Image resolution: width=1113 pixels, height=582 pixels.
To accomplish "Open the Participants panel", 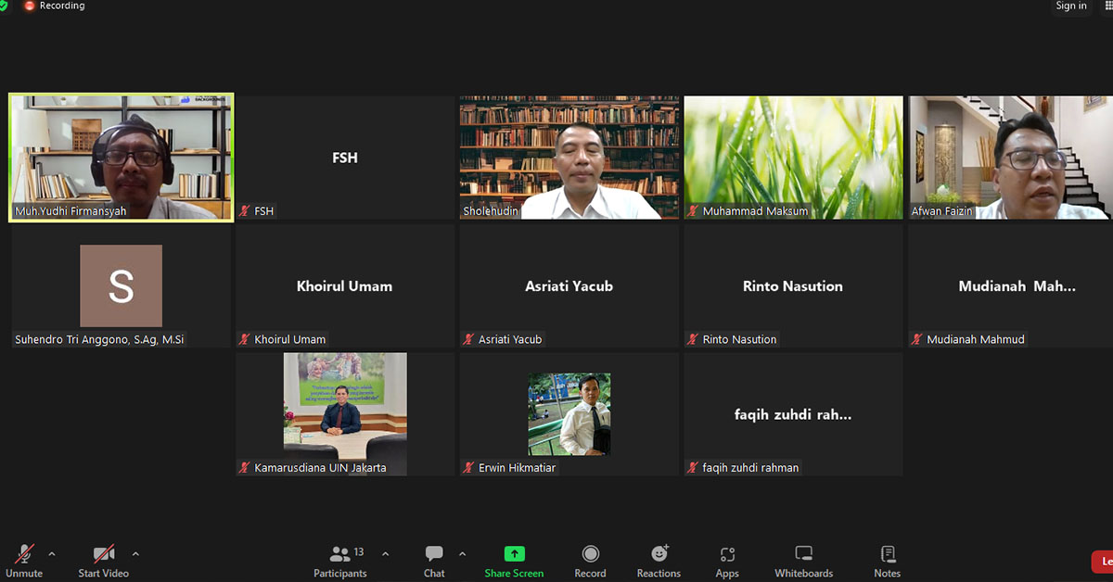I will pos(340,560).
